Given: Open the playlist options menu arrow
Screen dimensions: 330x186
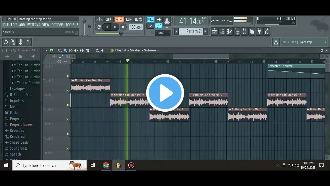Looking at the screenshot, I should click(x=46, y=50).
